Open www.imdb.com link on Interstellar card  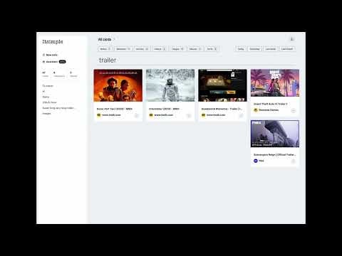164,115
